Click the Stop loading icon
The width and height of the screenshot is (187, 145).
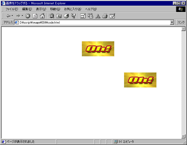28,16
